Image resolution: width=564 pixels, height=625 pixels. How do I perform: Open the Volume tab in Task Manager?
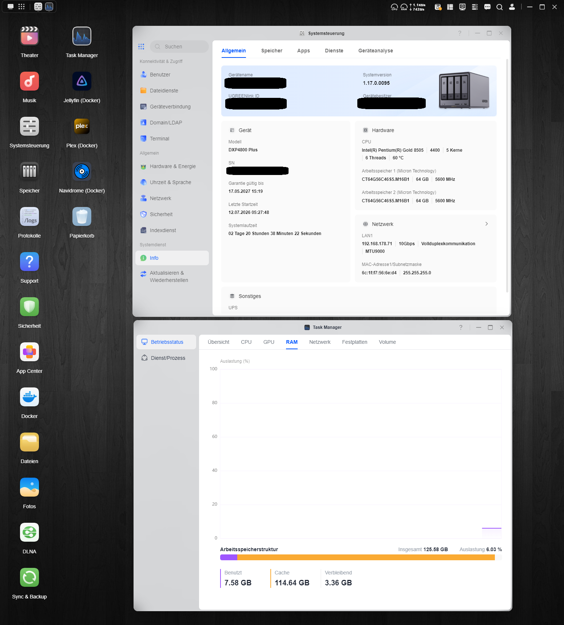(388, 342)
